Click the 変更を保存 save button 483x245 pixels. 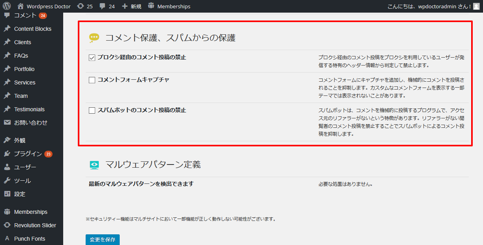pyautogui.click(x=102, y=239)
